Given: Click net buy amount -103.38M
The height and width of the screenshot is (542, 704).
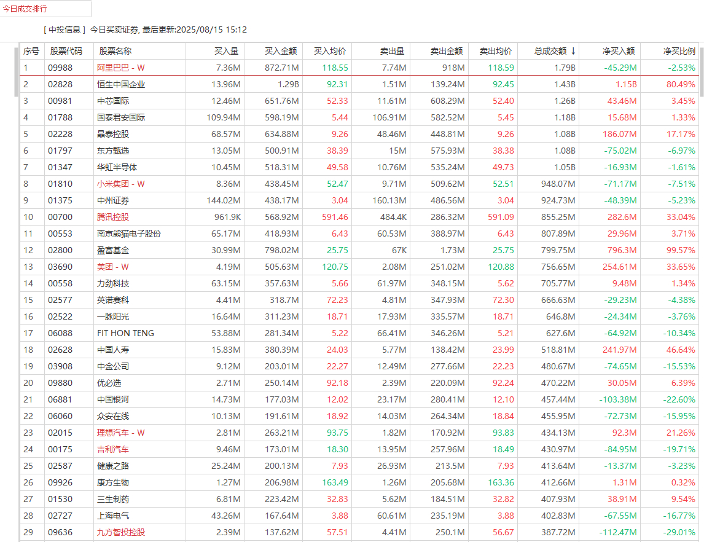Looking at the screenshot, I should (618, 399).
